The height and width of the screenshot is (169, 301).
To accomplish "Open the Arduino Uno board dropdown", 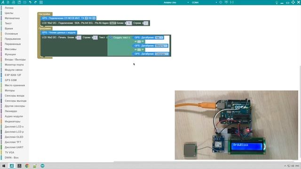I will click(x=176, y=2).
